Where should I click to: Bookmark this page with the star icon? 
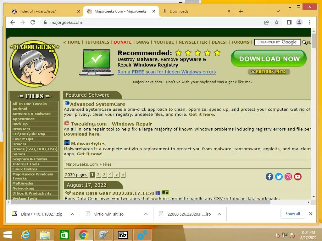point(277,22)
